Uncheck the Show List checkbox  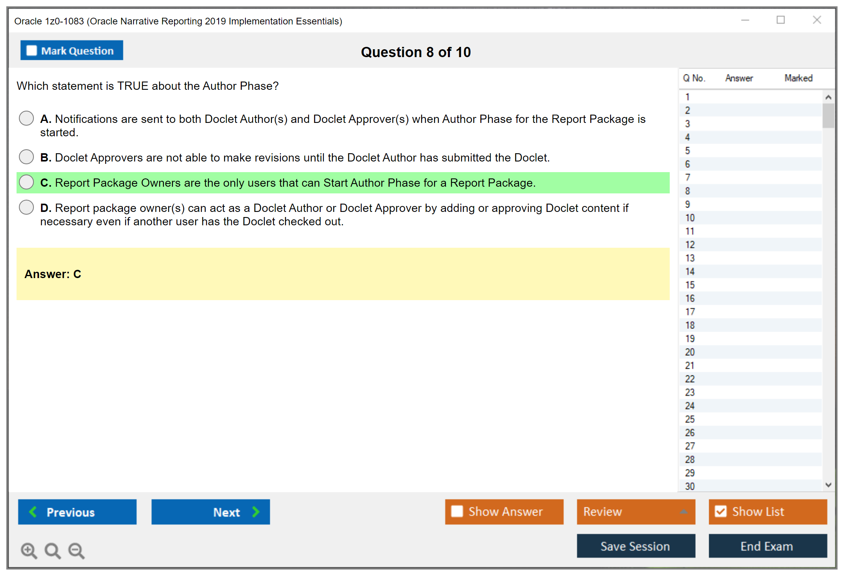pyautogui.click(x=721, y=511)
